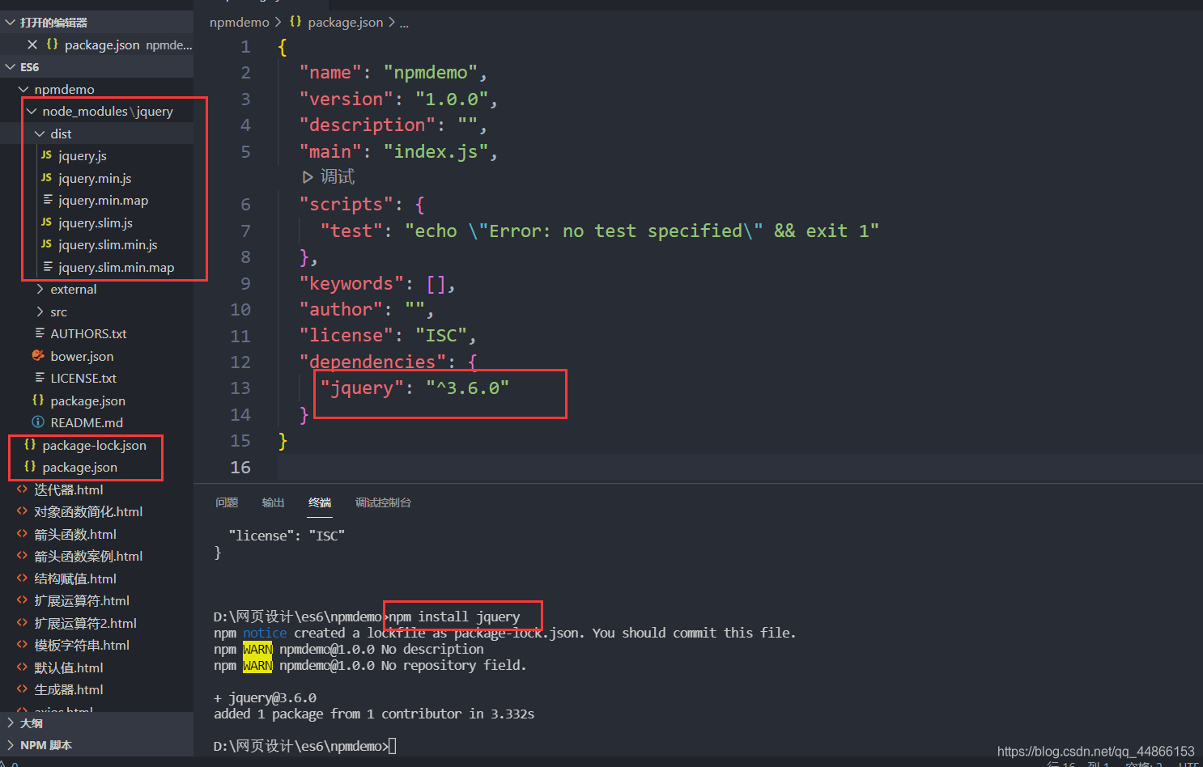Collapse the npmdemo folder
This screenshot has height=767, width=1203.
point(23,89)
